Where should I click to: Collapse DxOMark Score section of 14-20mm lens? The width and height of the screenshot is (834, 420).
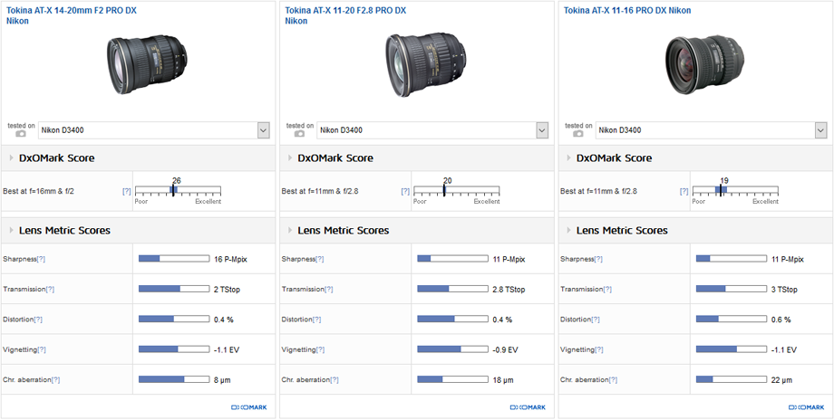[x=12, y=158]
